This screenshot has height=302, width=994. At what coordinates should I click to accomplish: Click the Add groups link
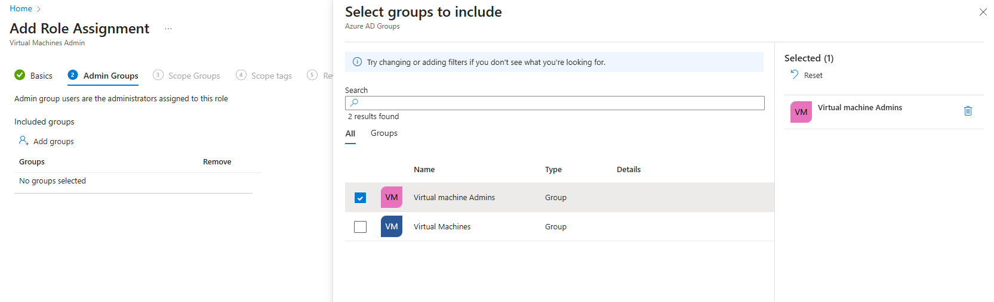click(x=53, y=141)
